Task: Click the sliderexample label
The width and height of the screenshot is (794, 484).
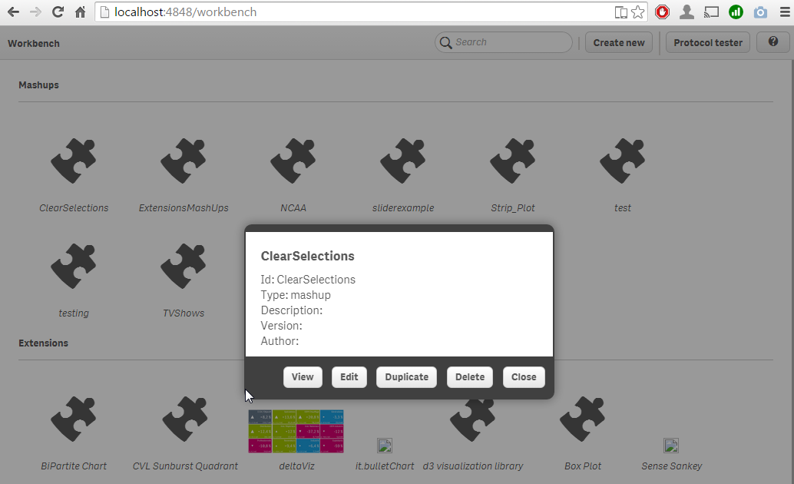Action: coord(403,207)
